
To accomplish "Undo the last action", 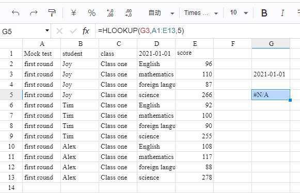I will click(15, 13).
